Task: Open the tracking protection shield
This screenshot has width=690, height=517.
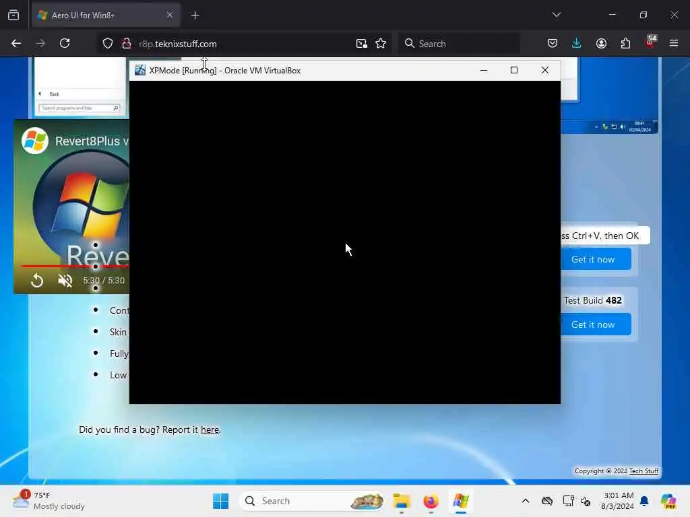Action: click(108, 44)
